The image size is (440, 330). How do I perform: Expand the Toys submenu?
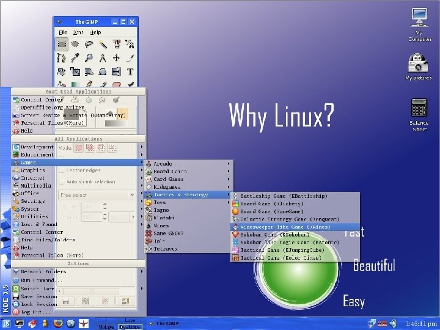click(188, 202)
